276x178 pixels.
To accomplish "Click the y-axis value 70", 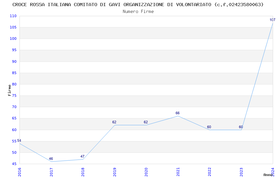I will [x=14, y=107].
